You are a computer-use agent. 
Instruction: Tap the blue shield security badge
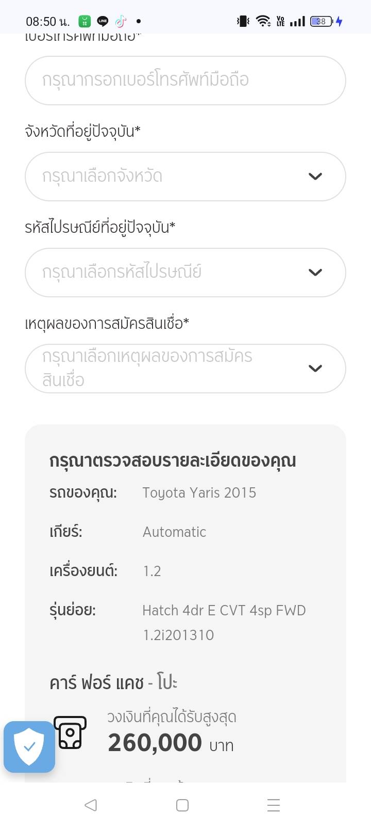pos(29,746)
